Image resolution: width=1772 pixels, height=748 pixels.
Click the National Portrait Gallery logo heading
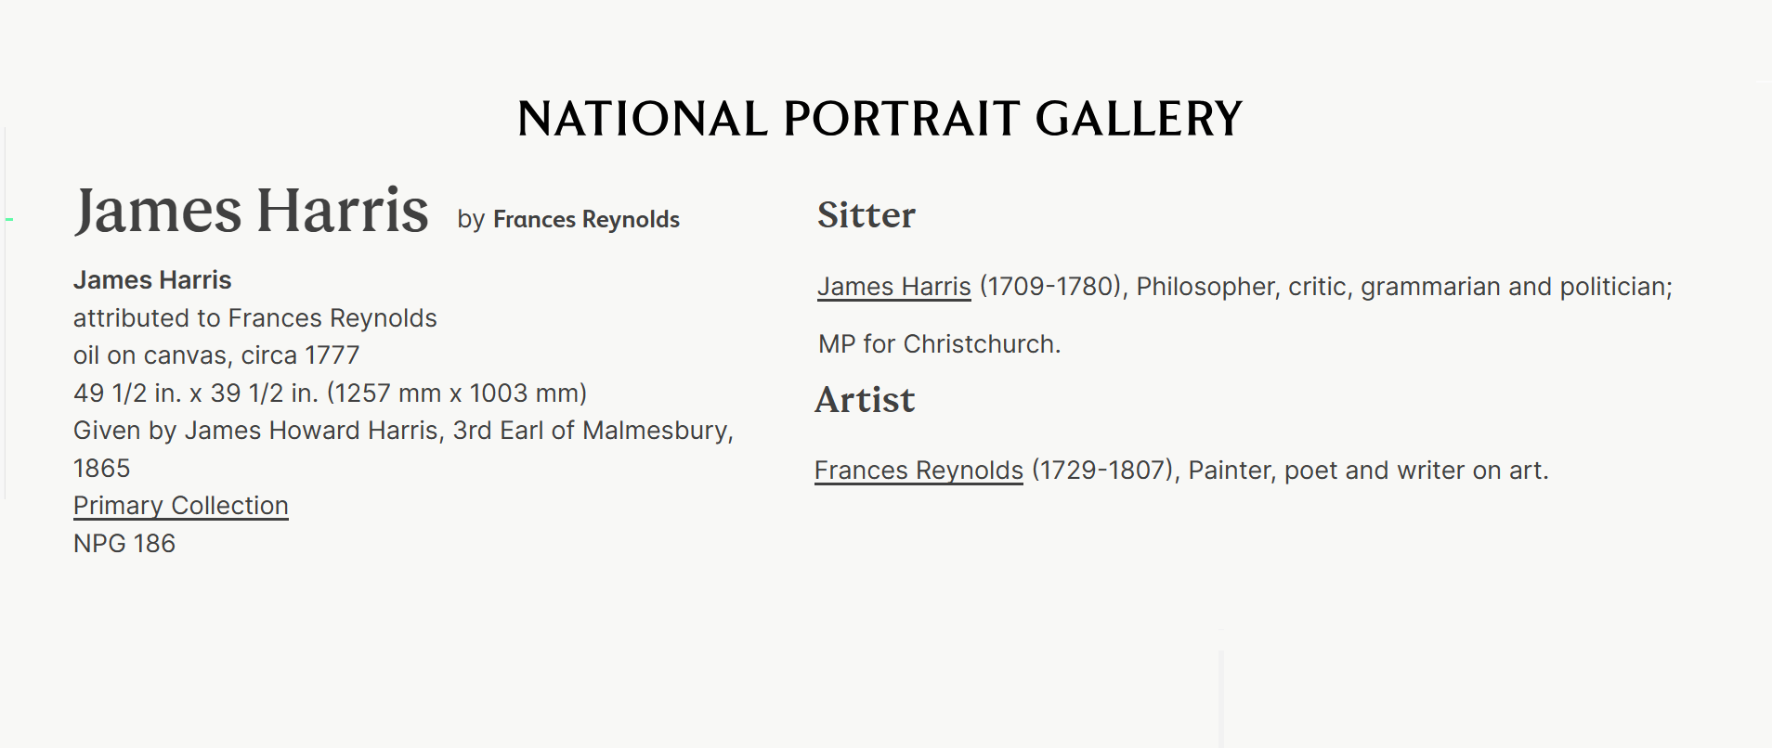coord(879,119)
